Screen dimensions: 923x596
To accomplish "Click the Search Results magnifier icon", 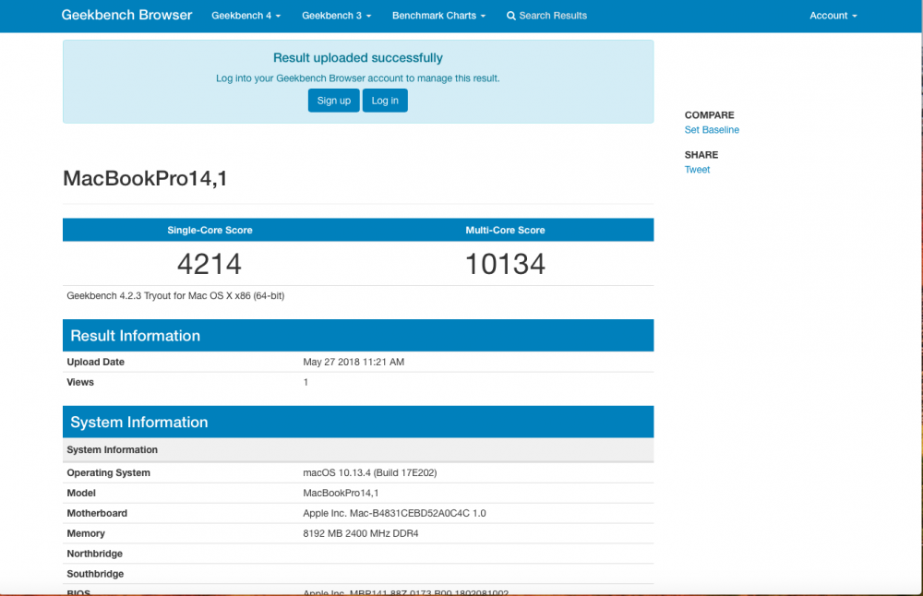I will coord(511,16).
